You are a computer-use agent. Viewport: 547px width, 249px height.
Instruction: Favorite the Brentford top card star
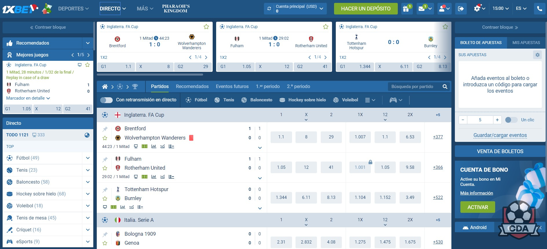206,27
